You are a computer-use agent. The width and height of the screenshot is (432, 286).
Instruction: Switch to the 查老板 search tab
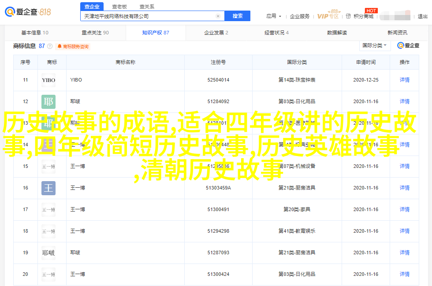point(119,7)
